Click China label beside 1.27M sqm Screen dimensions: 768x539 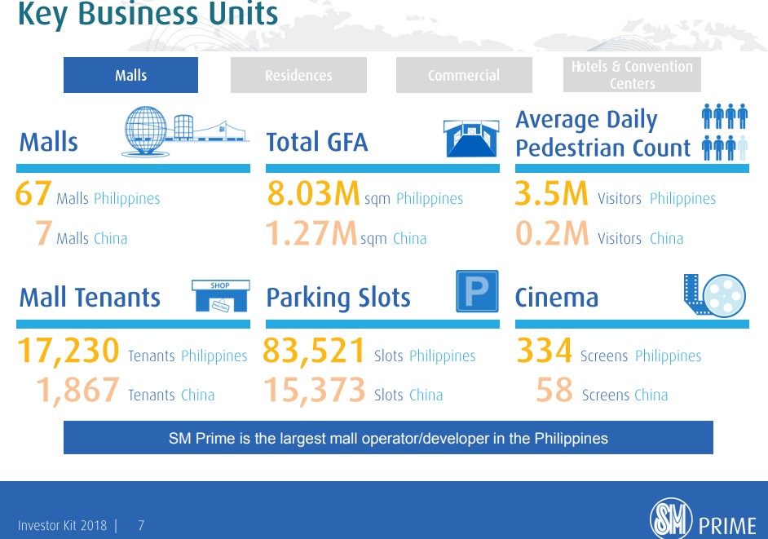coord(409,238)
